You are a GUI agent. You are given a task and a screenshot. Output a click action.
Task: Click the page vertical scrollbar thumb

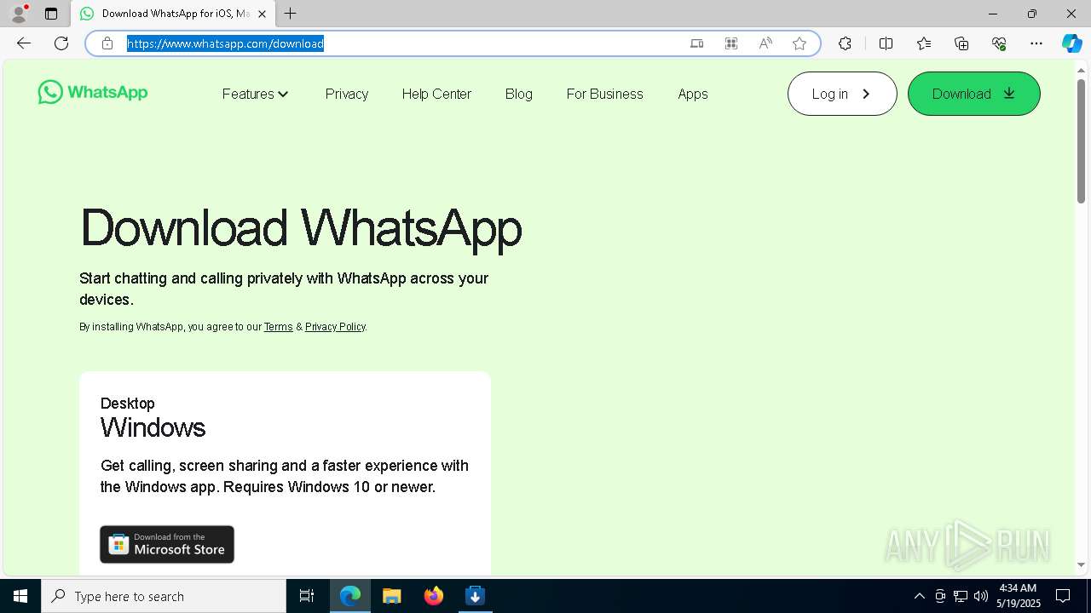pos(1081,140)
